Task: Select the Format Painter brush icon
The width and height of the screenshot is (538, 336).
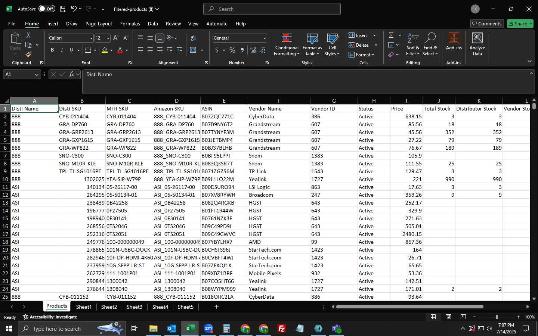Action: point(28,55)
